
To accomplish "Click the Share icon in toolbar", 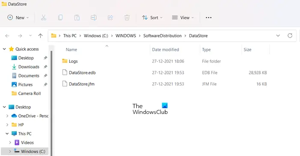I will [110, 18].
